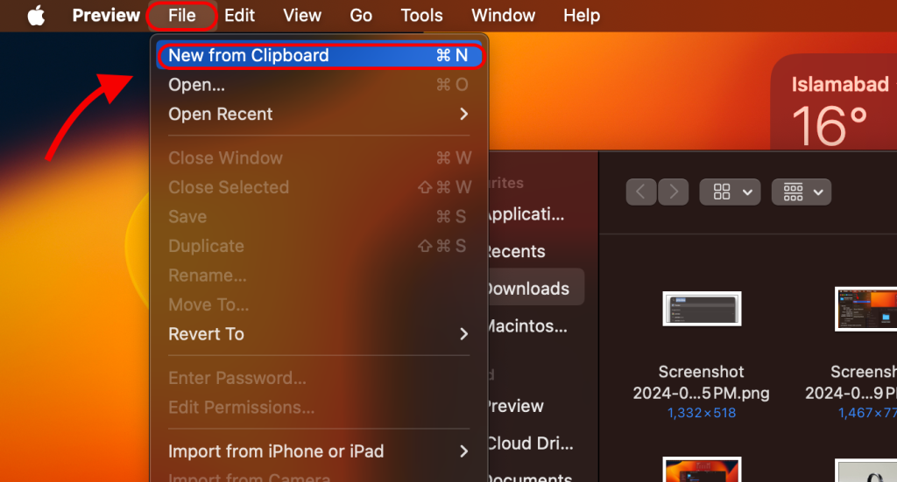Select Open... in the File menu
The image size is (897, 482).
point(319,85)
